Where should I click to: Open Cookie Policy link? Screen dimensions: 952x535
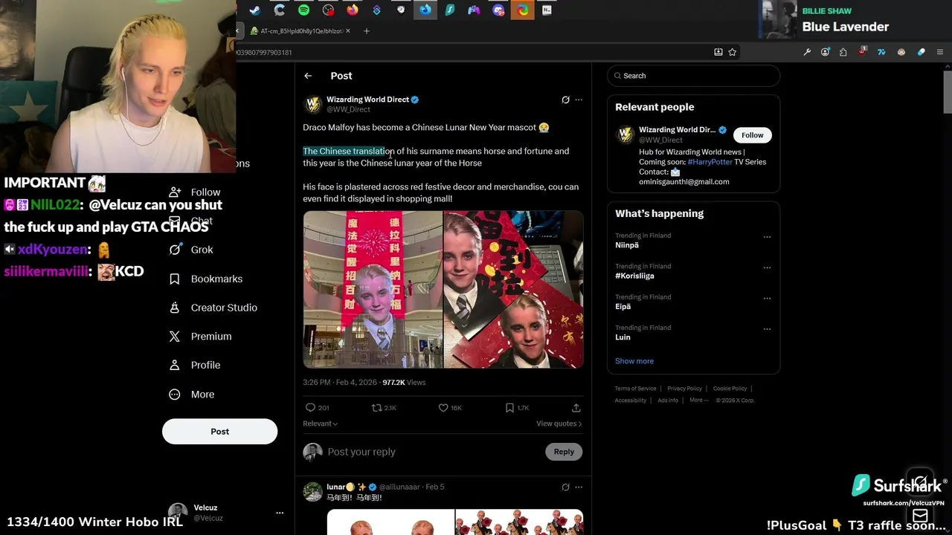[730, 389]
